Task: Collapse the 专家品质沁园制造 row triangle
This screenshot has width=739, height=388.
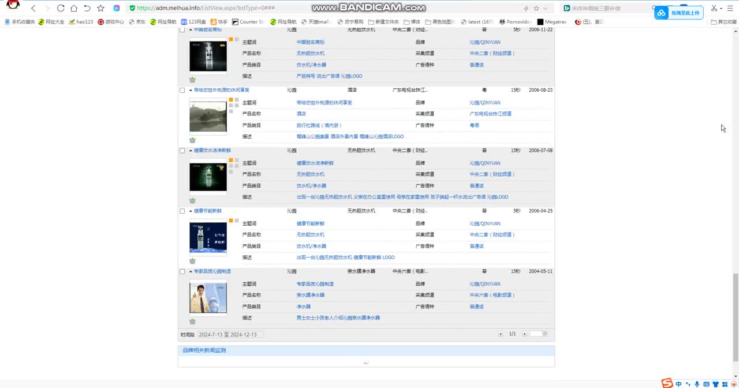Action: click(191, 271)
